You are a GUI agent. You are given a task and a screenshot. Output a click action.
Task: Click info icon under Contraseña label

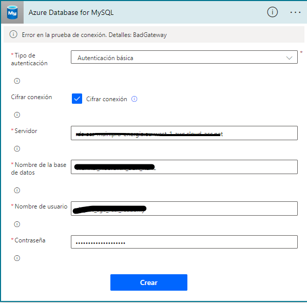17,258
